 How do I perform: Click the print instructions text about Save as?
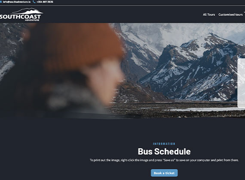pos(164,160)
